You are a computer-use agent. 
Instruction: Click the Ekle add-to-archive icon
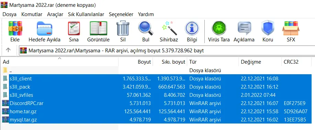(x=15, y=28)
